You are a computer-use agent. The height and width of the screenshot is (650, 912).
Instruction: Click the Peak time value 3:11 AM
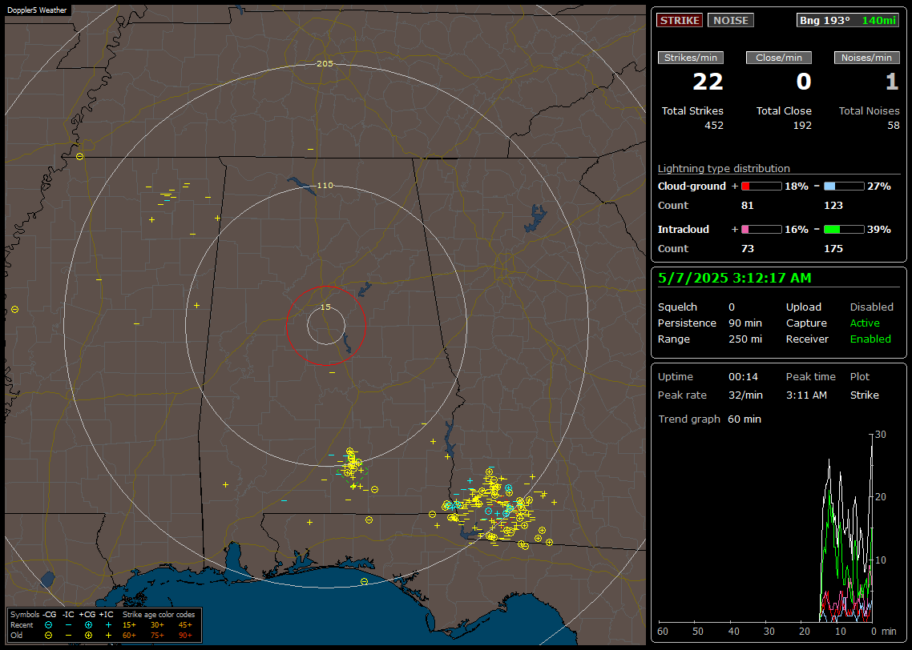click(x=806, y=395)
